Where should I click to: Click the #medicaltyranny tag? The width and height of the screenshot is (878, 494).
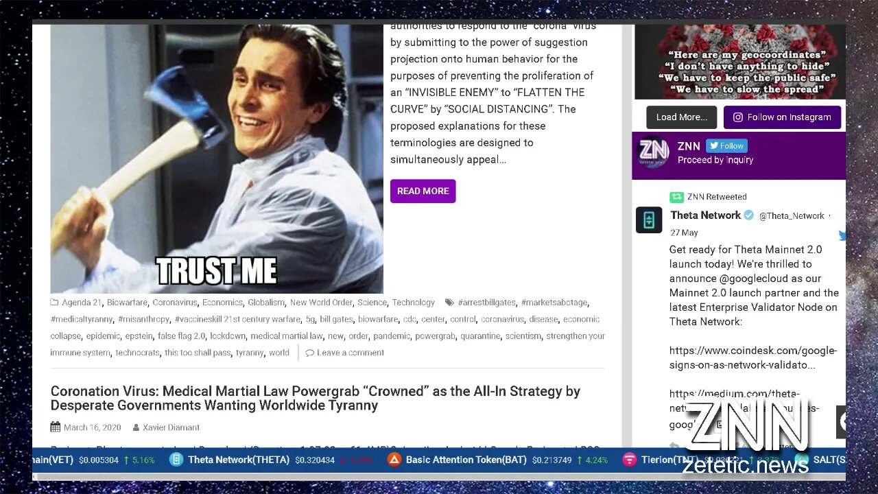(x=82, y=319)
